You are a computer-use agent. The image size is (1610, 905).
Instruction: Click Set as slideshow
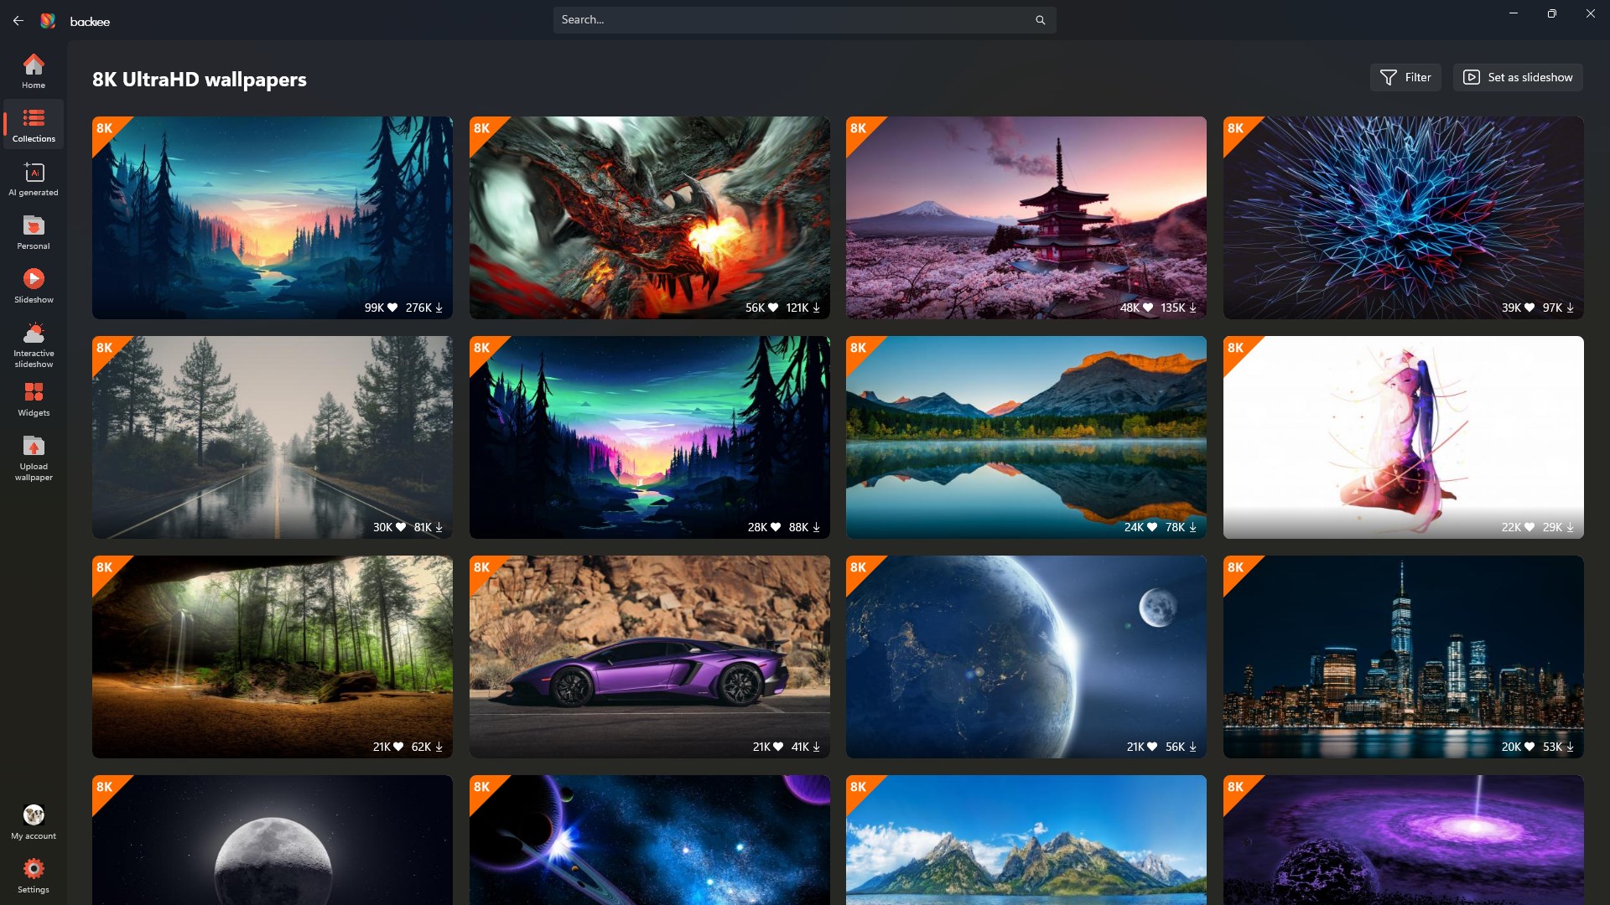(x=1517, y=77)
